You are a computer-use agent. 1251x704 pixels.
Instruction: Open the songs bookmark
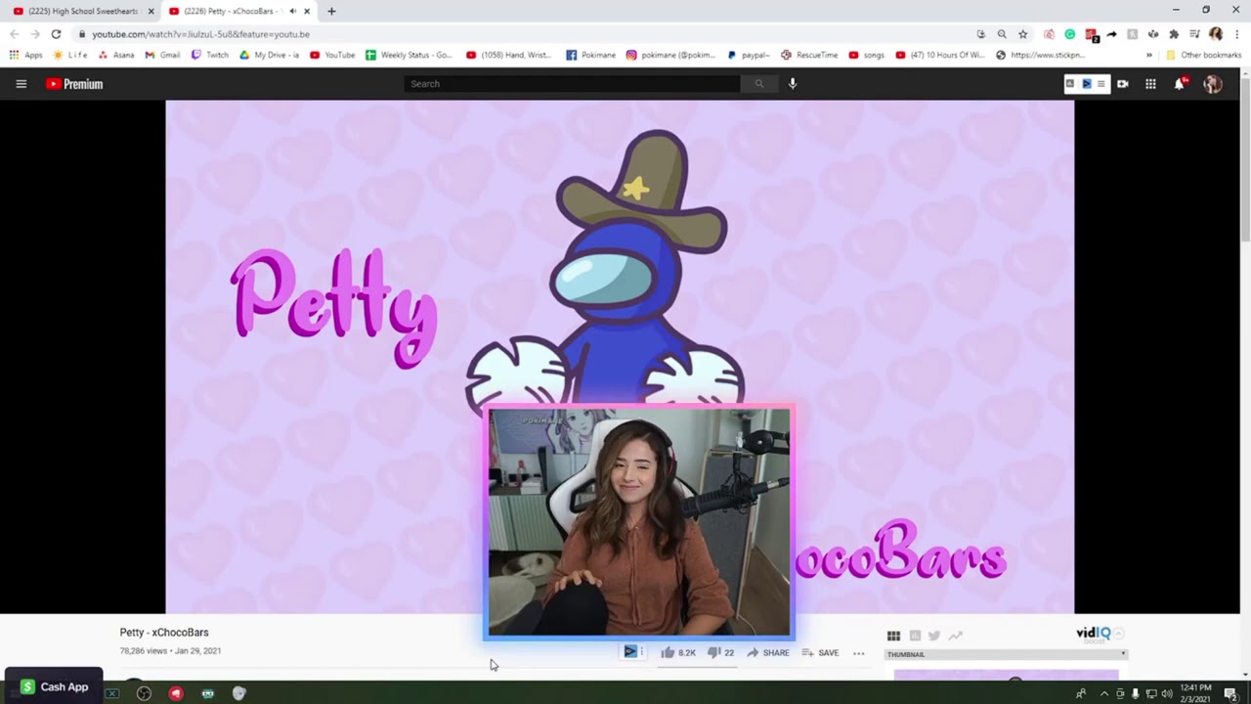(x=867, y=55)
